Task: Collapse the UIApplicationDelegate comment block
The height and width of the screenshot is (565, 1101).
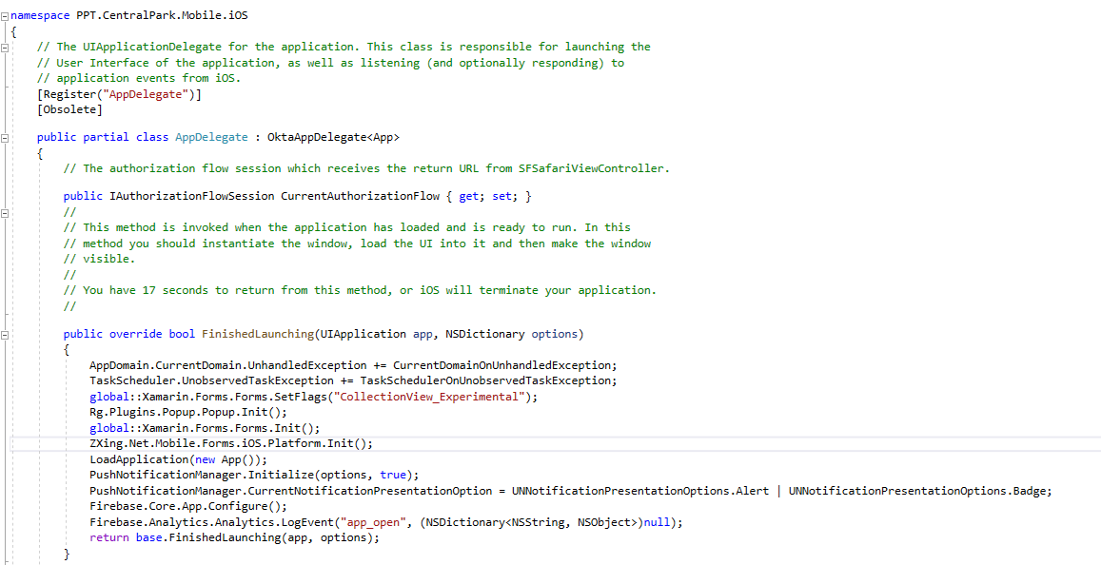Action: [5, 47]
